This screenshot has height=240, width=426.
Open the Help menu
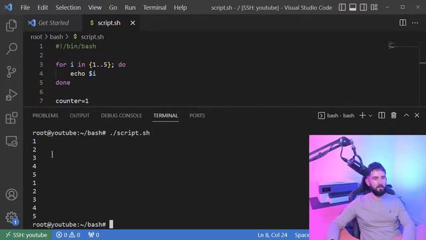[180, 7]
